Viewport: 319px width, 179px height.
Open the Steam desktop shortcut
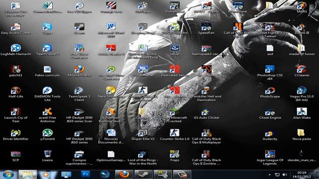pos(79,27)
